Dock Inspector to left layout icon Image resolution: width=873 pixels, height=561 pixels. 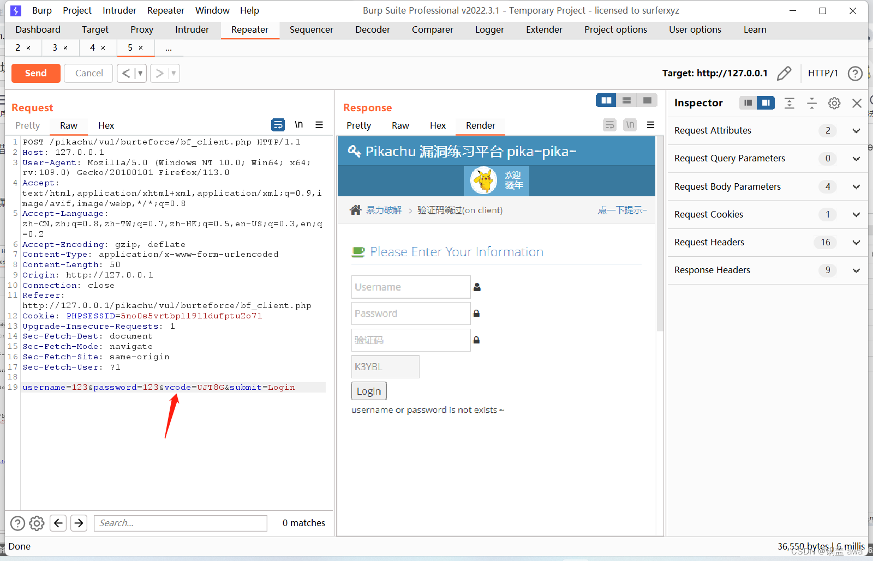(748, 102)
